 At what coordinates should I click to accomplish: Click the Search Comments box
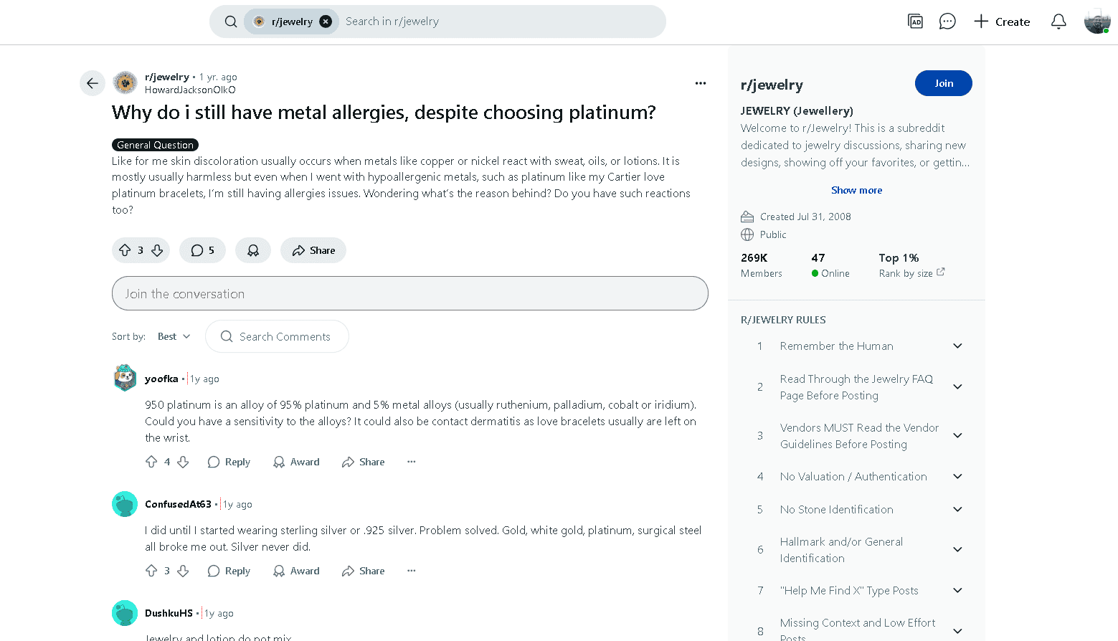277,336
